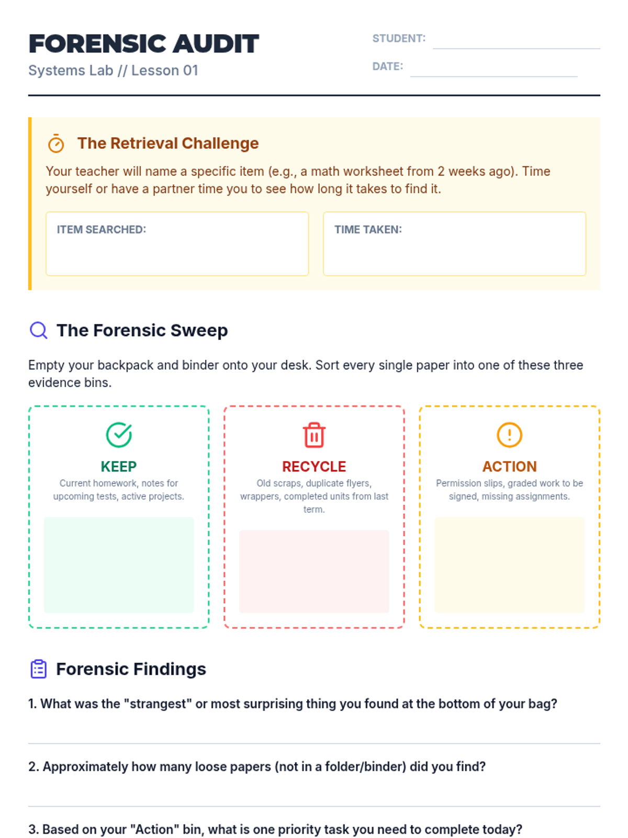The width and height of the screenshot is (628, 838).
Task: Click inside the Item Searched box
Action: [177, 251]
